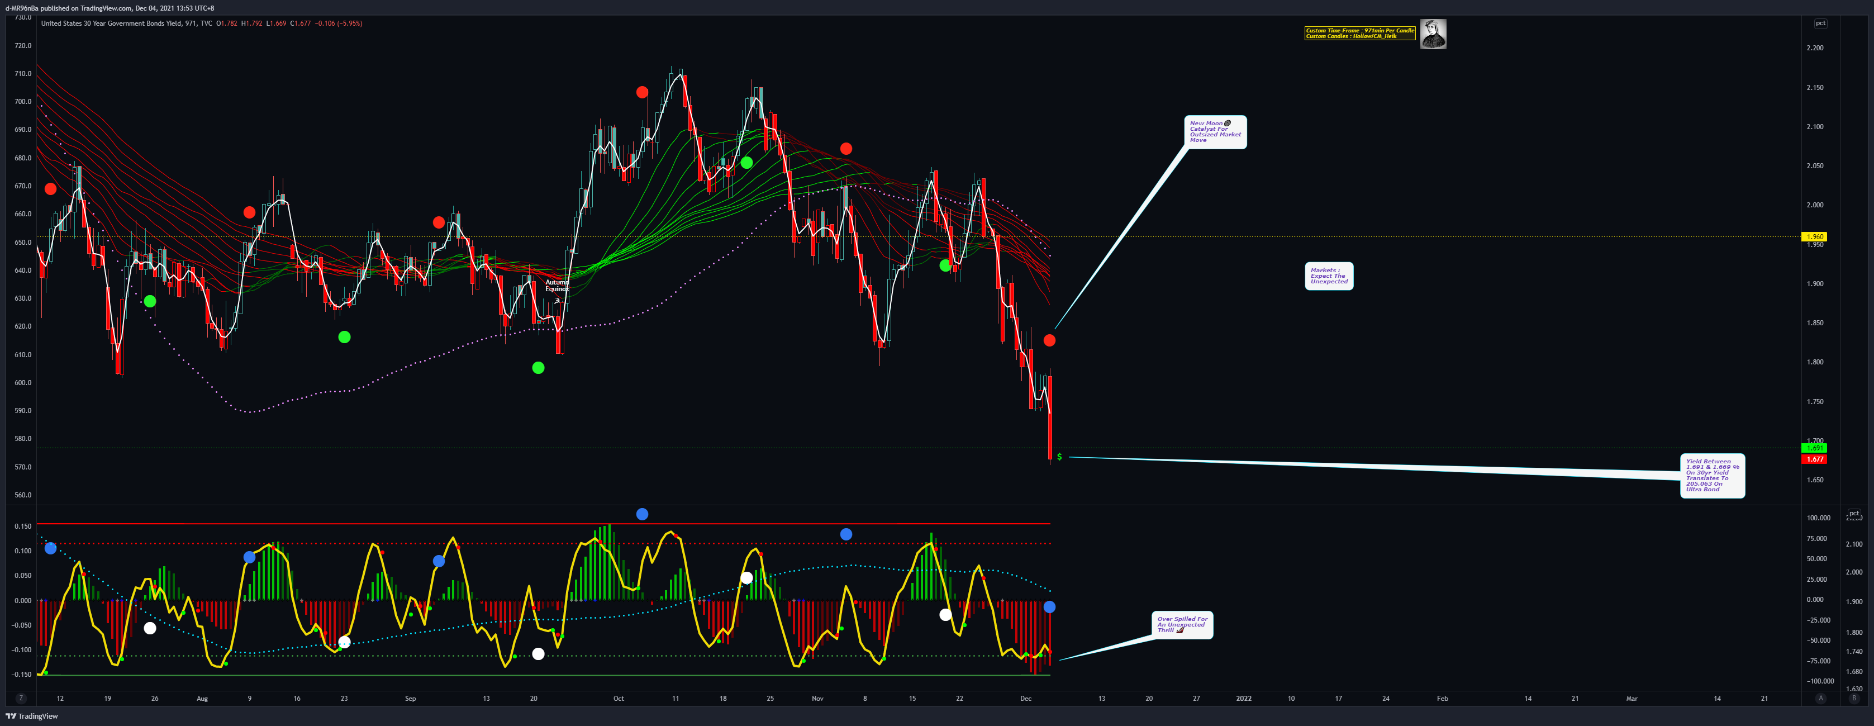Click the Mar label on the time axis
The width and height of the screenshot is (1874, 726).
1632,699
